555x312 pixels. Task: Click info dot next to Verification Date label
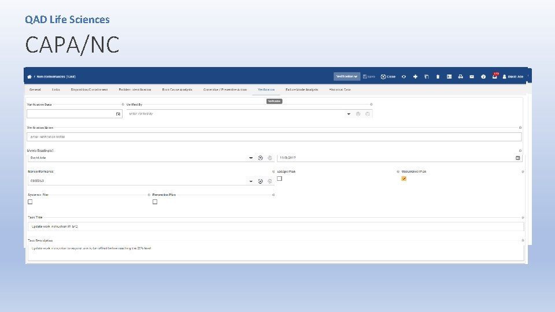(x=123, y=105)
